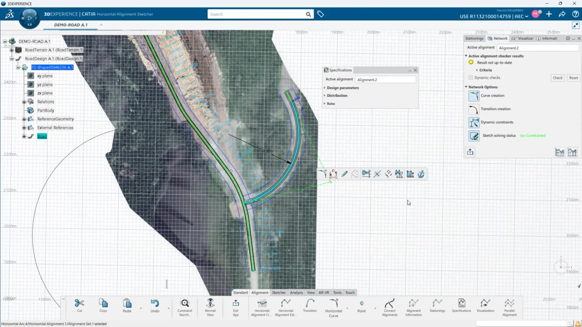The width and height of the screenshot is (582, 327).
Task: Toggle Curve creation network option
Action: [x=474, y=96]
